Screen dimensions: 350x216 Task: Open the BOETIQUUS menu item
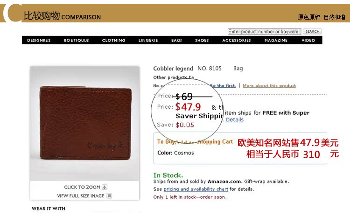pyautogui.click(x=77, y=41)
